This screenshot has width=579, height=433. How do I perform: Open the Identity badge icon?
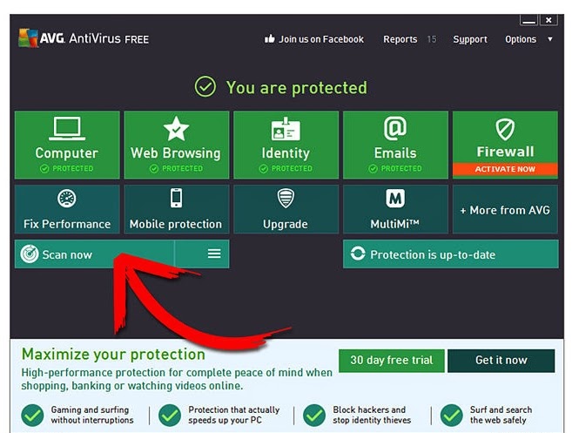click(x=286, y=129)
